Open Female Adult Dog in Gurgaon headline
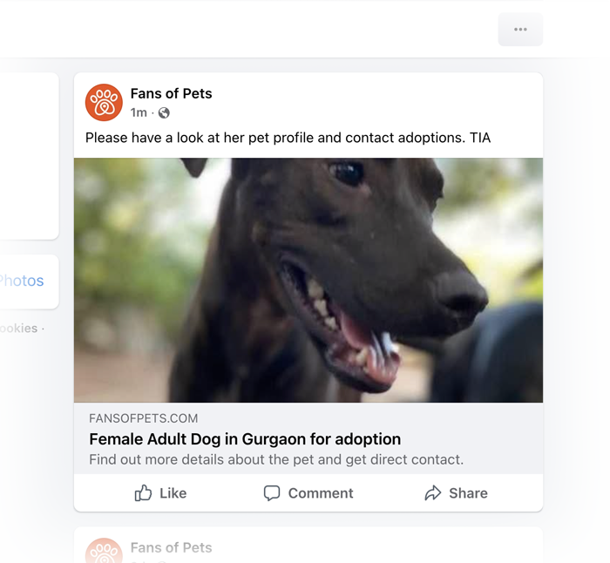Image resolution: width=610 pixels, height=563 pixels. 245,439
